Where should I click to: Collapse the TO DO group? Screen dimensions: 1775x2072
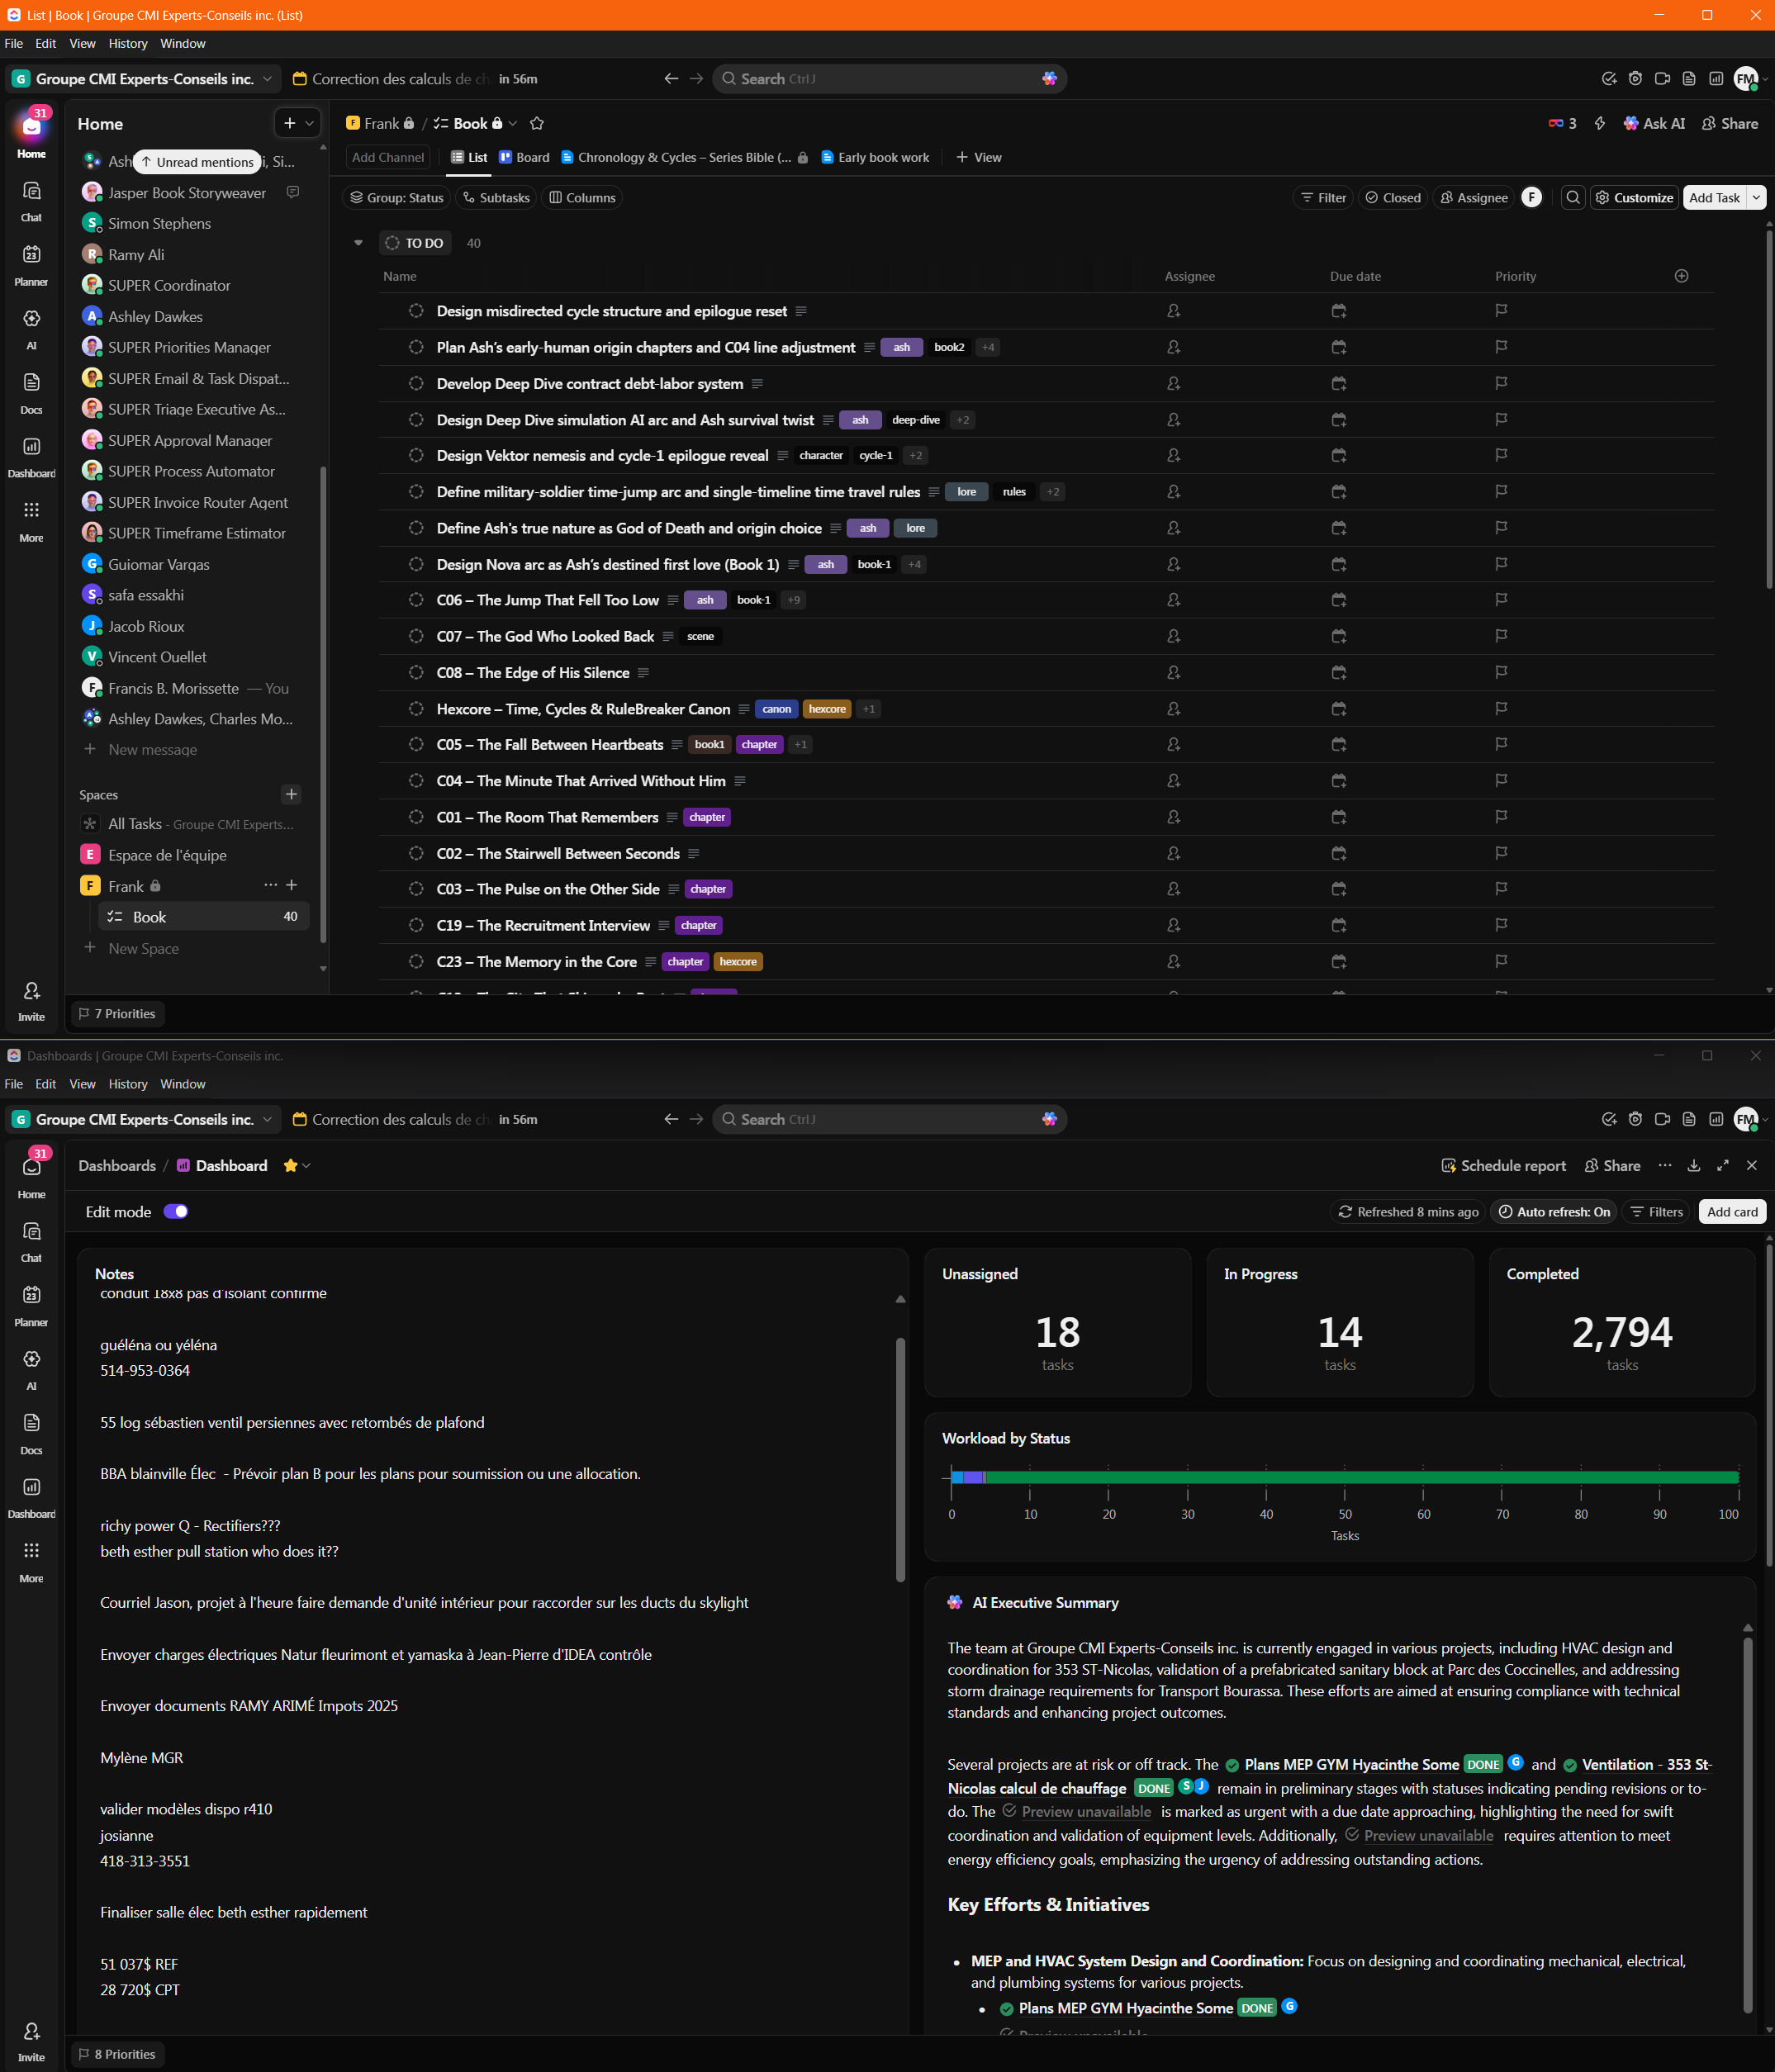358,243
